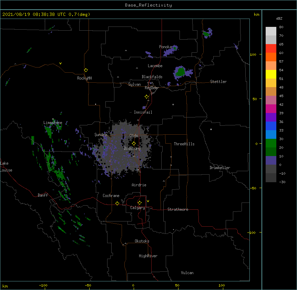The height and width of the screenshot is (290, 297).
Task: Click the Strathmore label
Action: tap(178, 209)
